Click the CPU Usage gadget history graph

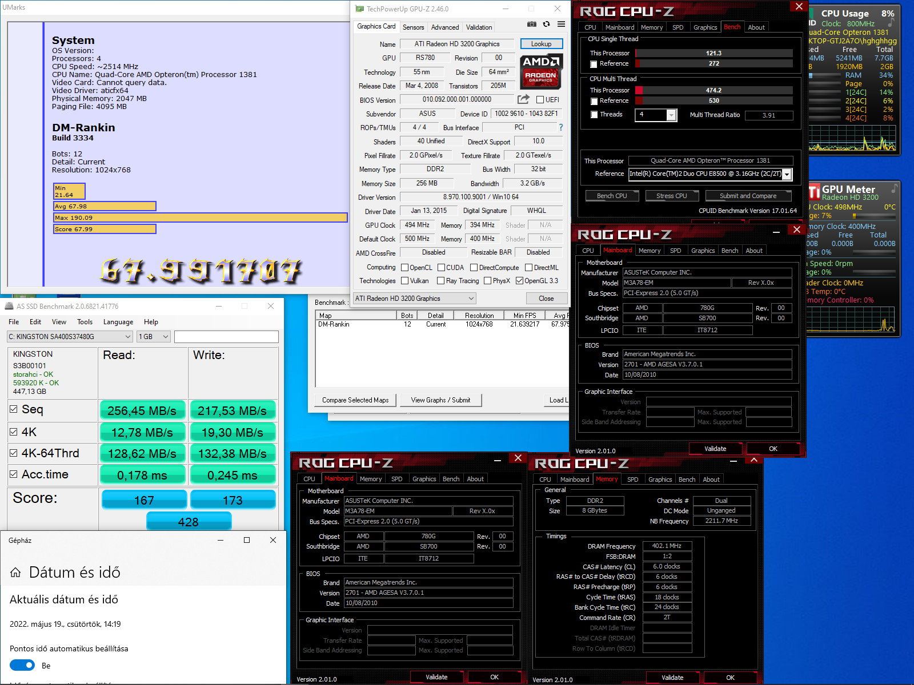point(852,138)
